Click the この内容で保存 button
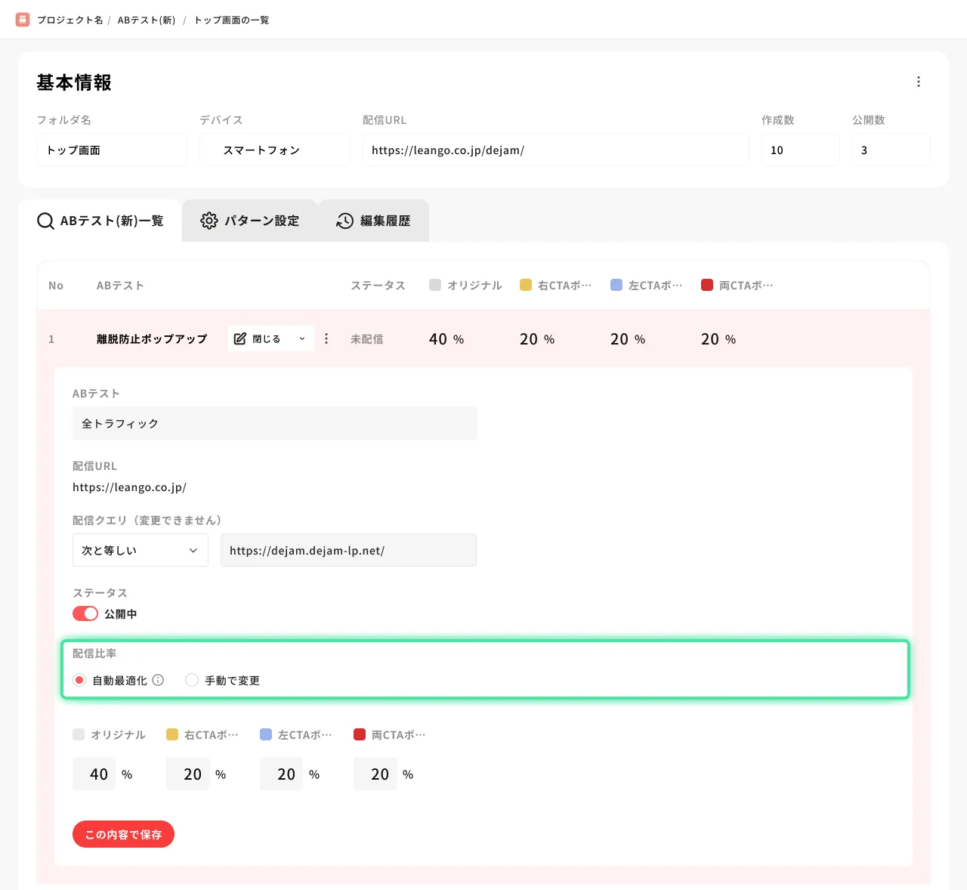The width and height of the screenshot is (967, 890). (123, 834)
